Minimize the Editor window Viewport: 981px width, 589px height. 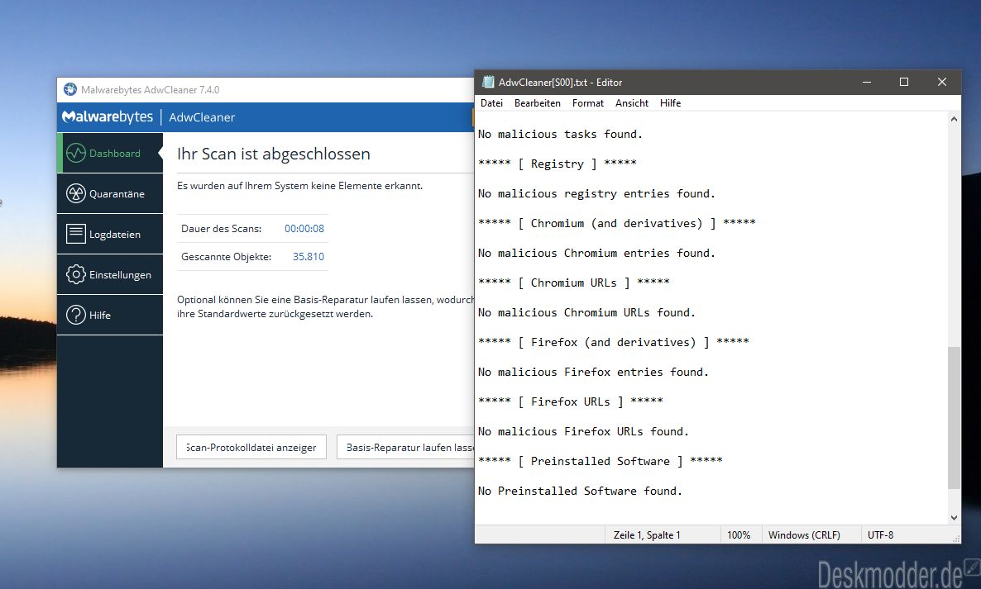coord(867,82)
